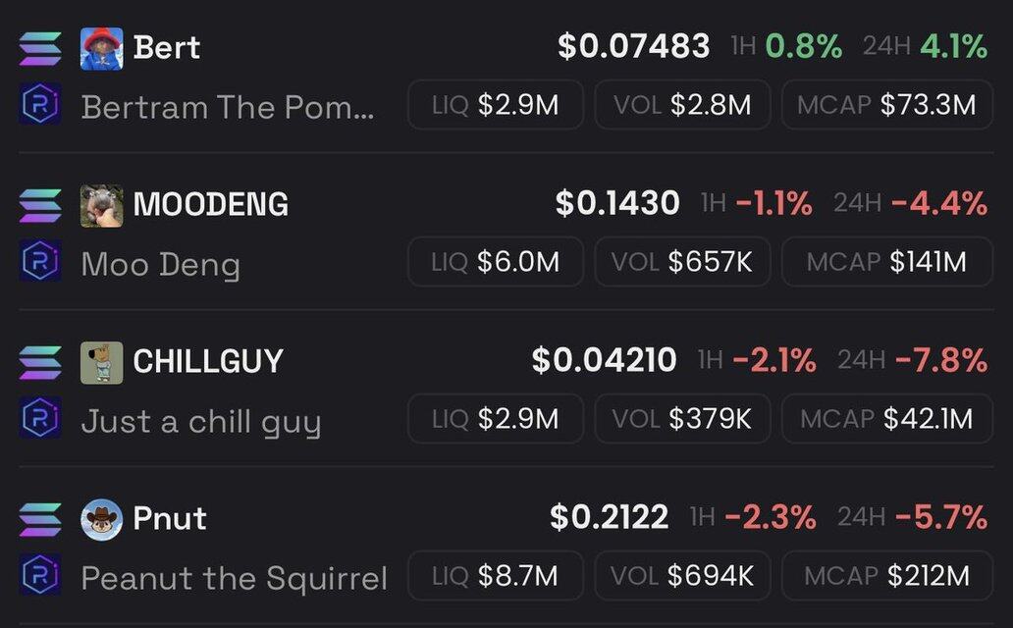
Task: Click the Solana icon beside CHILLGUY
Action: point(40,362)
